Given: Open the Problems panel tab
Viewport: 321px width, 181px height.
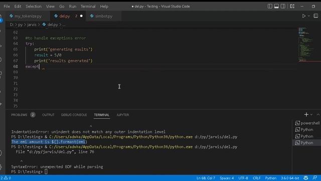Looking at the screenshot, I should [x=19, y=115].
